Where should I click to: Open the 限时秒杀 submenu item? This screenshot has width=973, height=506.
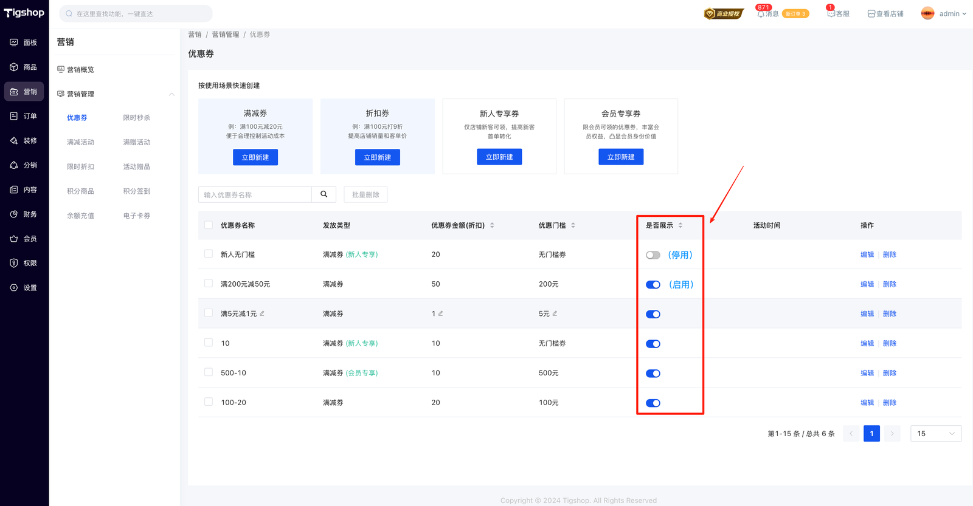137,118
